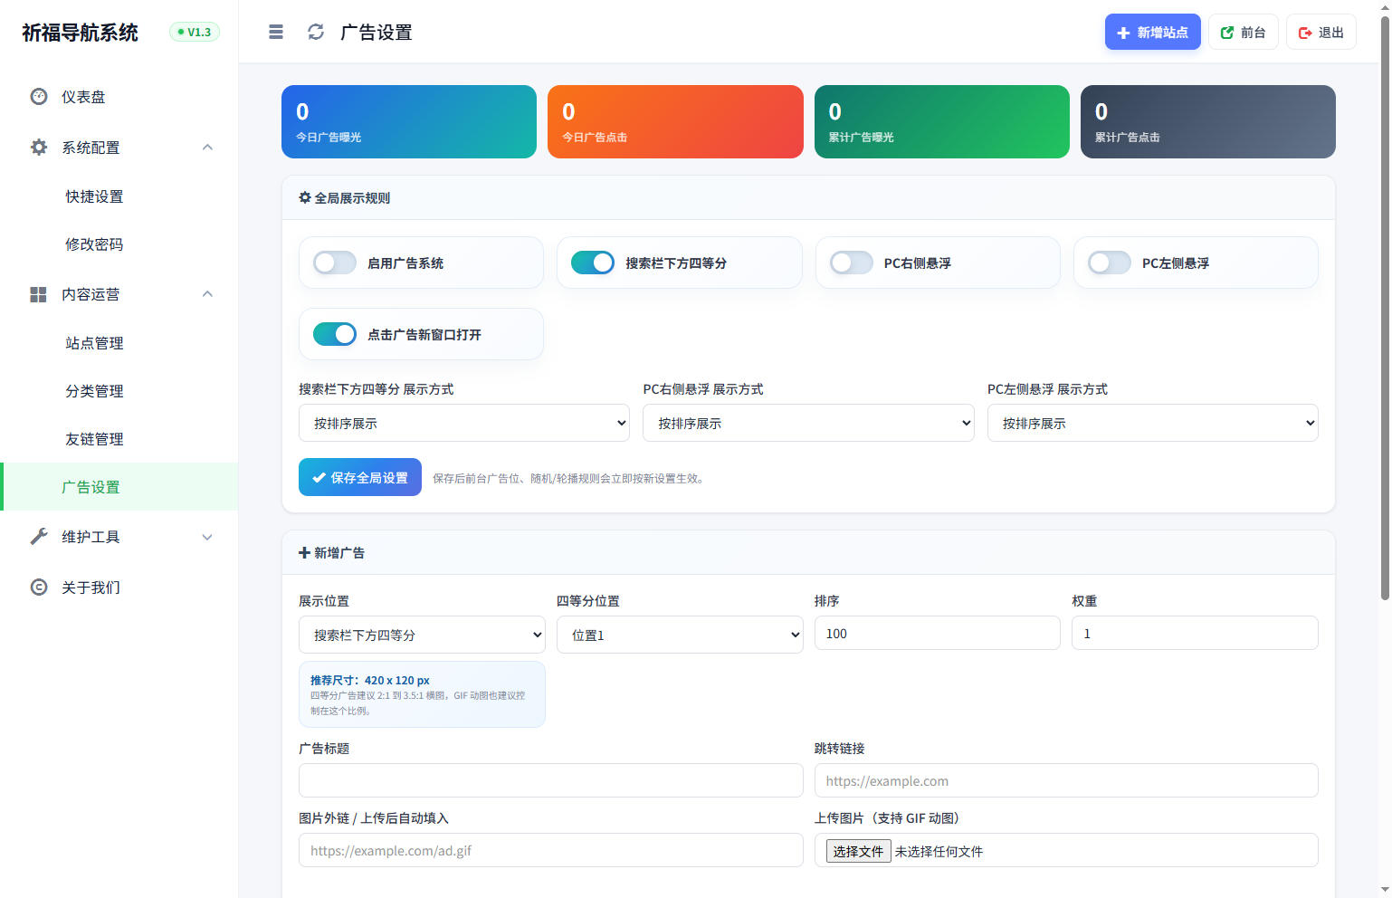Viewport: 1392px width, 898px height.
Task: Click the V1.3 version badge
Action: tap(195, 32)
